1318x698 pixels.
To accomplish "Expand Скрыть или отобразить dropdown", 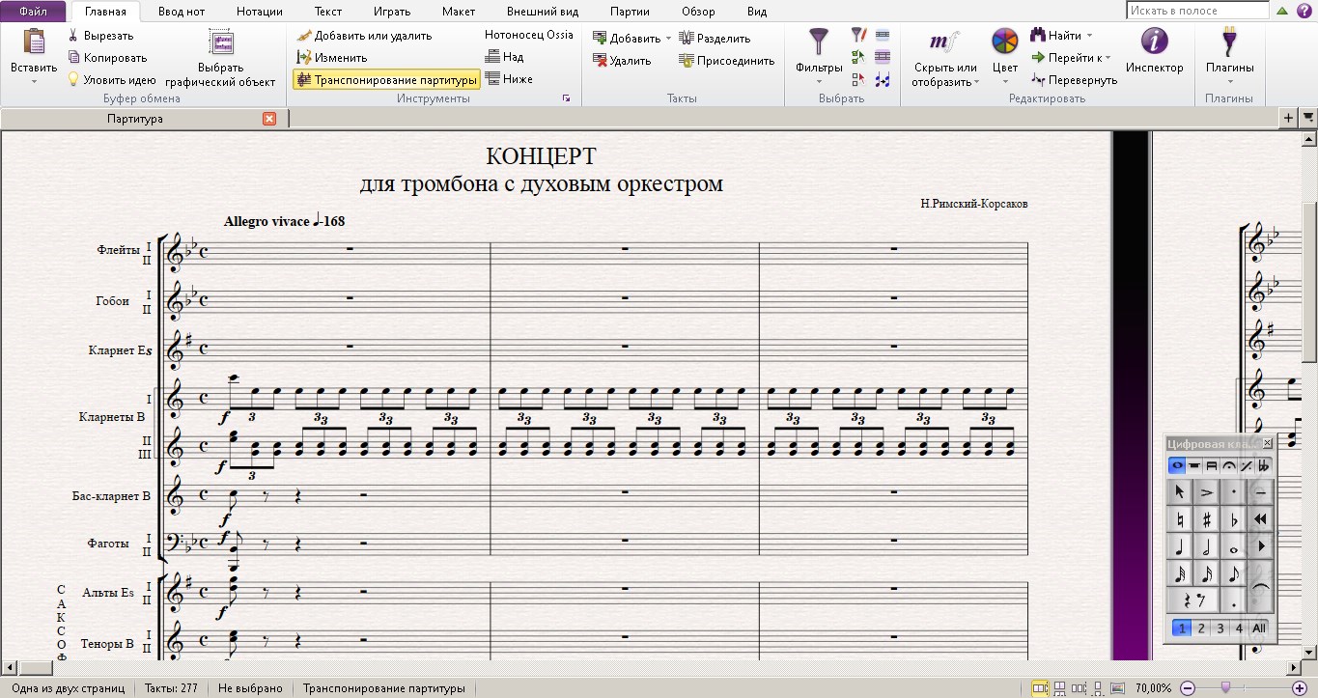I will [976, 82].
